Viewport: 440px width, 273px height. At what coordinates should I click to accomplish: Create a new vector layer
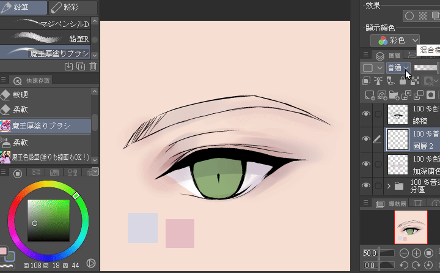click(x=382, y=95)
